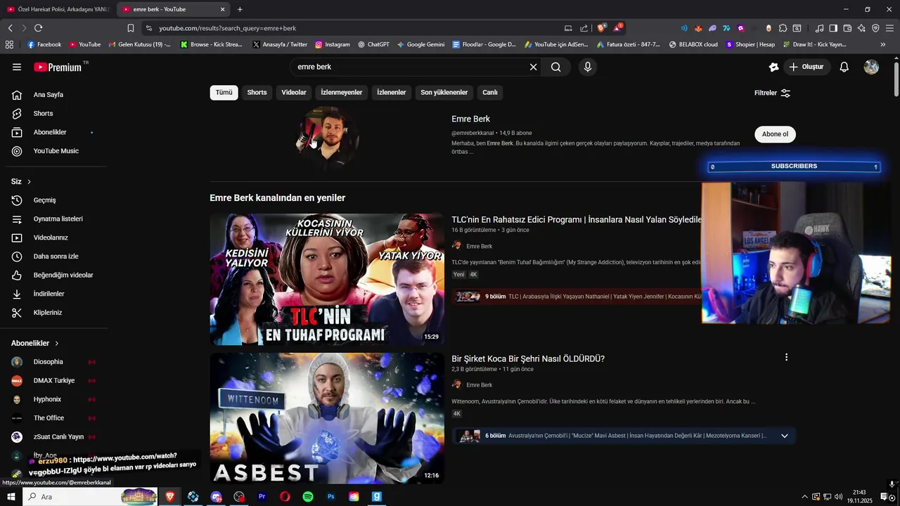
Task: Open the DMAX Turkiye subscription channel
Action: click(53, 380)
